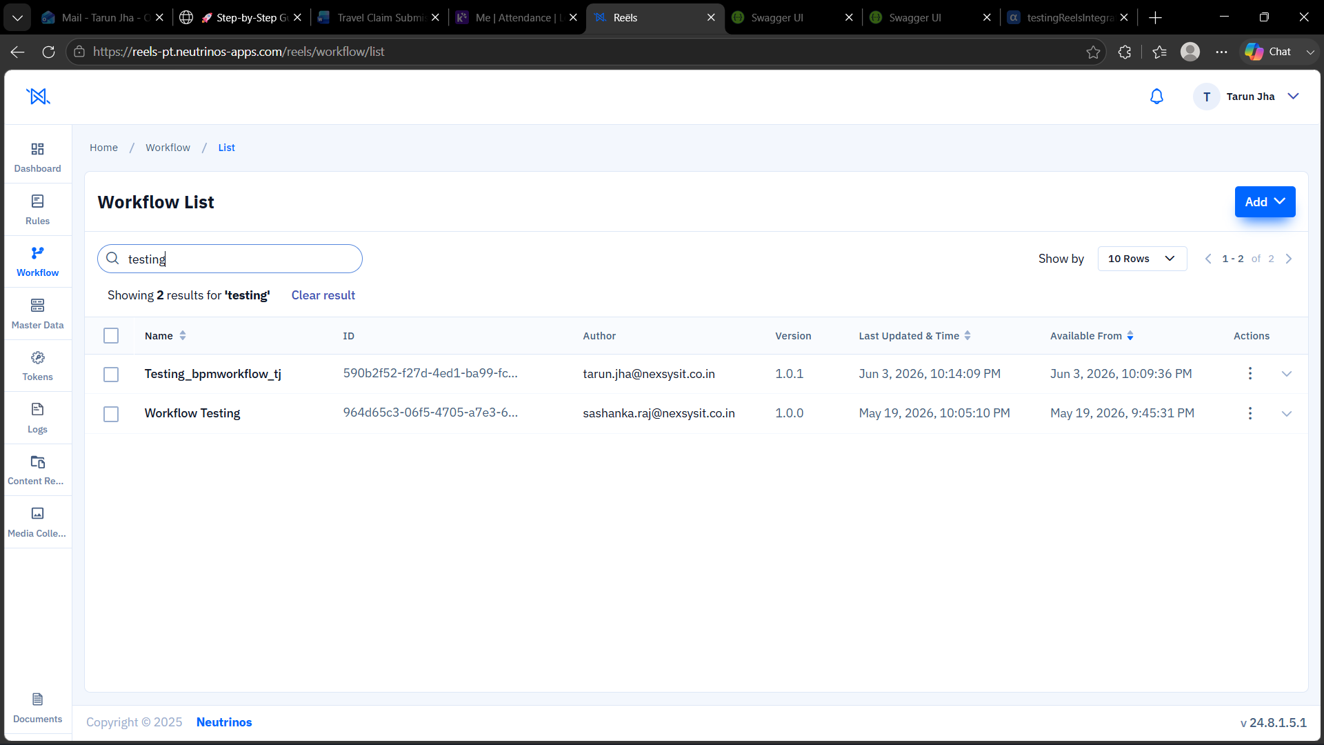Viewport: 1324px width, 745px height.
Task: Open the browser profile icon
Action: coord(1190,52)
